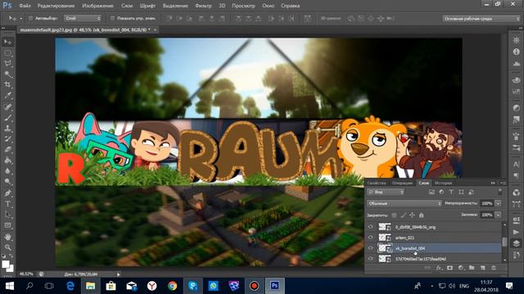Select the Elliptical Marquee tool
This screenshot has width=524, height=294.
(x=7, y=52)
